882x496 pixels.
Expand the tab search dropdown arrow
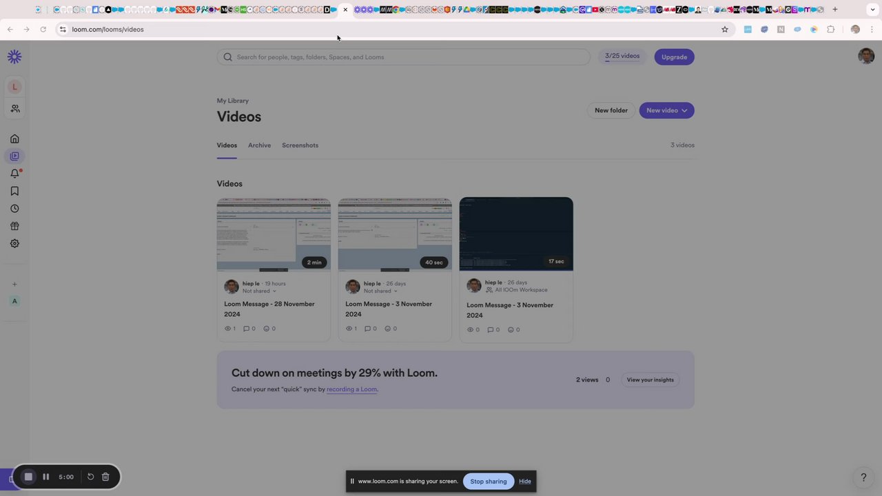tap(872, 10)
